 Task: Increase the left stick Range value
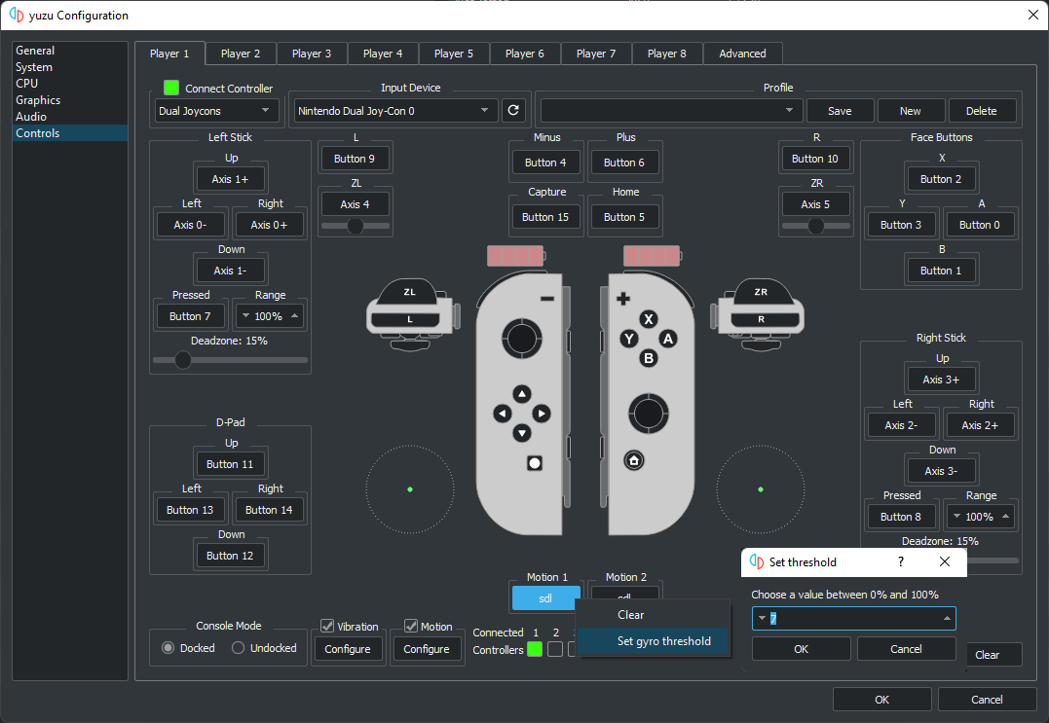[294, 316]
